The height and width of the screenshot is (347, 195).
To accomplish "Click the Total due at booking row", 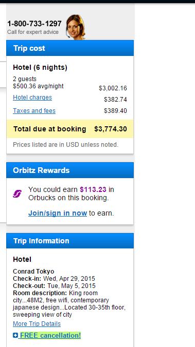I will click(70, 129).
